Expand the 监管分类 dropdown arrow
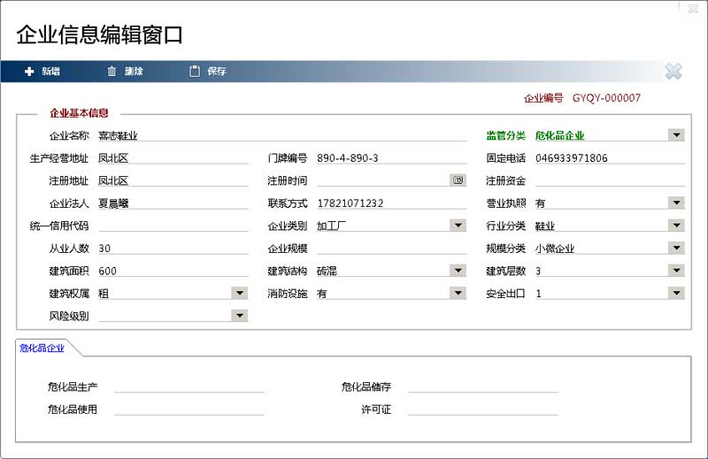The height and width of the screenshot is (459, 708). tap(676, 134)
